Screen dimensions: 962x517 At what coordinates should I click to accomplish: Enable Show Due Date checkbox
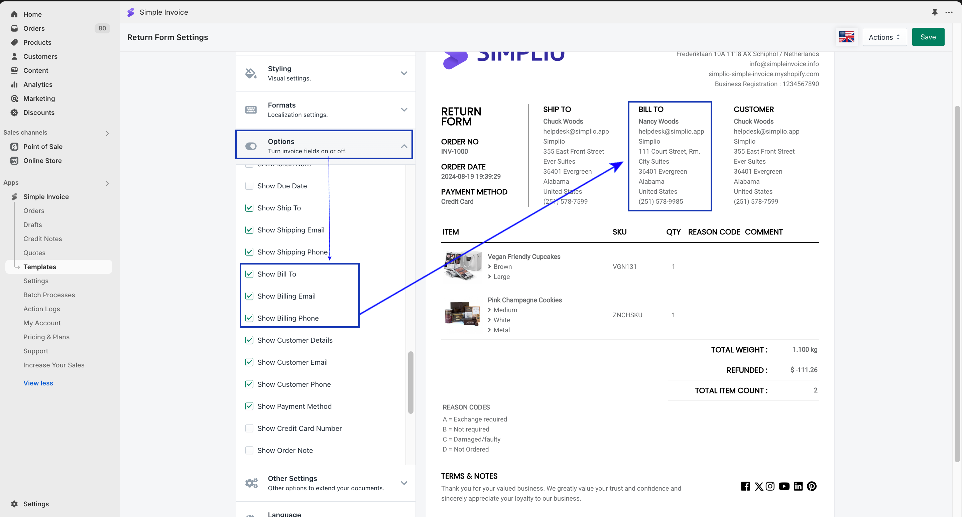pyautogui.click(x=249, y=186)
